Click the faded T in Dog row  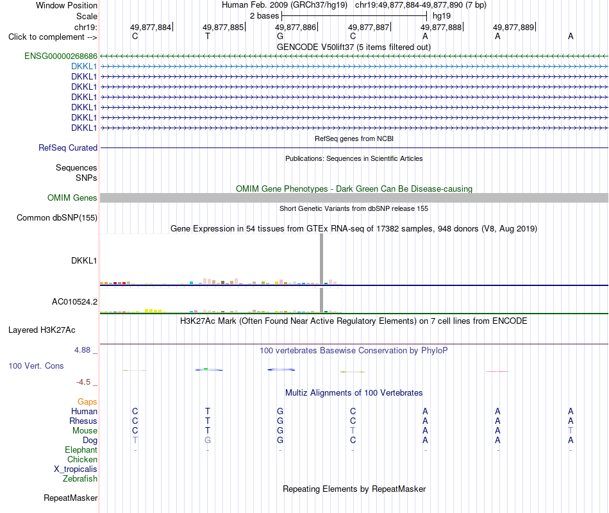point(135,441)
